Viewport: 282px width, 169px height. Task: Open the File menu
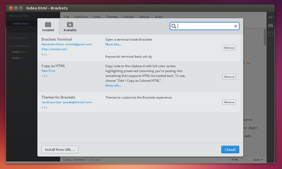(66, 17)
